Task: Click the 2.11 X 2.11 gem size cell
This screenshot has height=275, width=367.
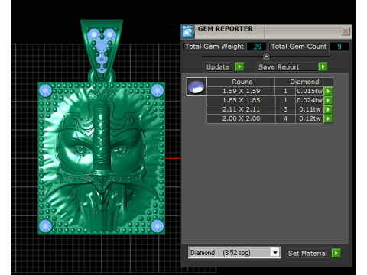Action: click(x=241, y=109)
